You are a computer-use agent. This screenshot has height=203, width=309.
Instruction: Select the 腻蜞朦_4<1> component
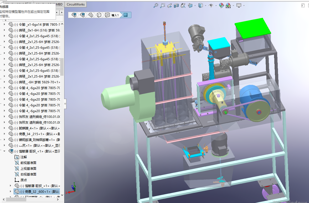pyautogui.click(x=37, y=128)
